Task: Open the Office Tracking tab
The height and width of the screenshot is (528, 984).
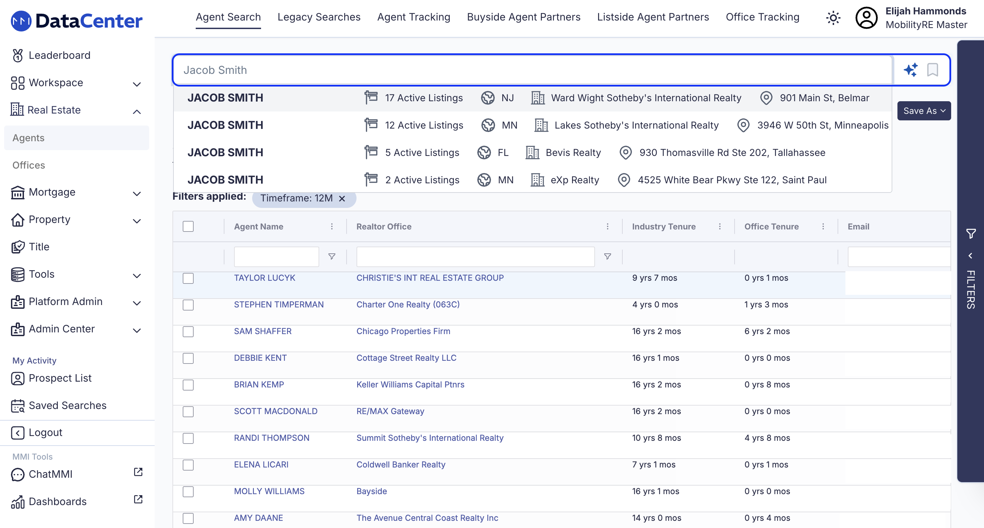Action: [x=762, y=17]
